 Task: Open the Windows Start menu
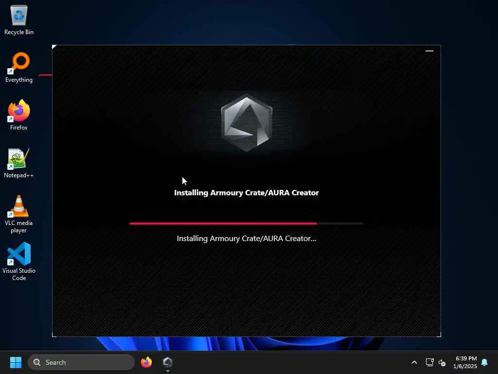16,362
